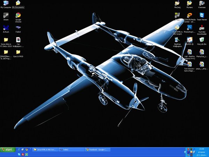The height and width of the screenshot is (157, 209).
Task: Open the Desktop Wallpapers shortcut
Action: click(x=177, y=42)
